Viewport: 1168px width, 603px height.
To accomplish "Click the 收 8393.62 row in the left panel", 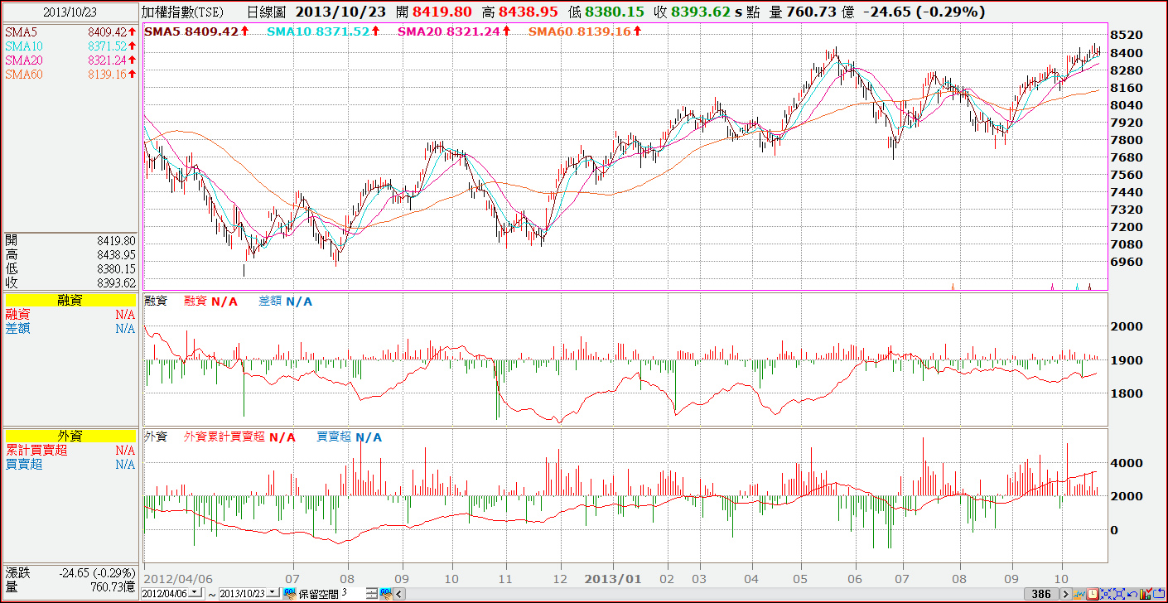I will (70, 282).
